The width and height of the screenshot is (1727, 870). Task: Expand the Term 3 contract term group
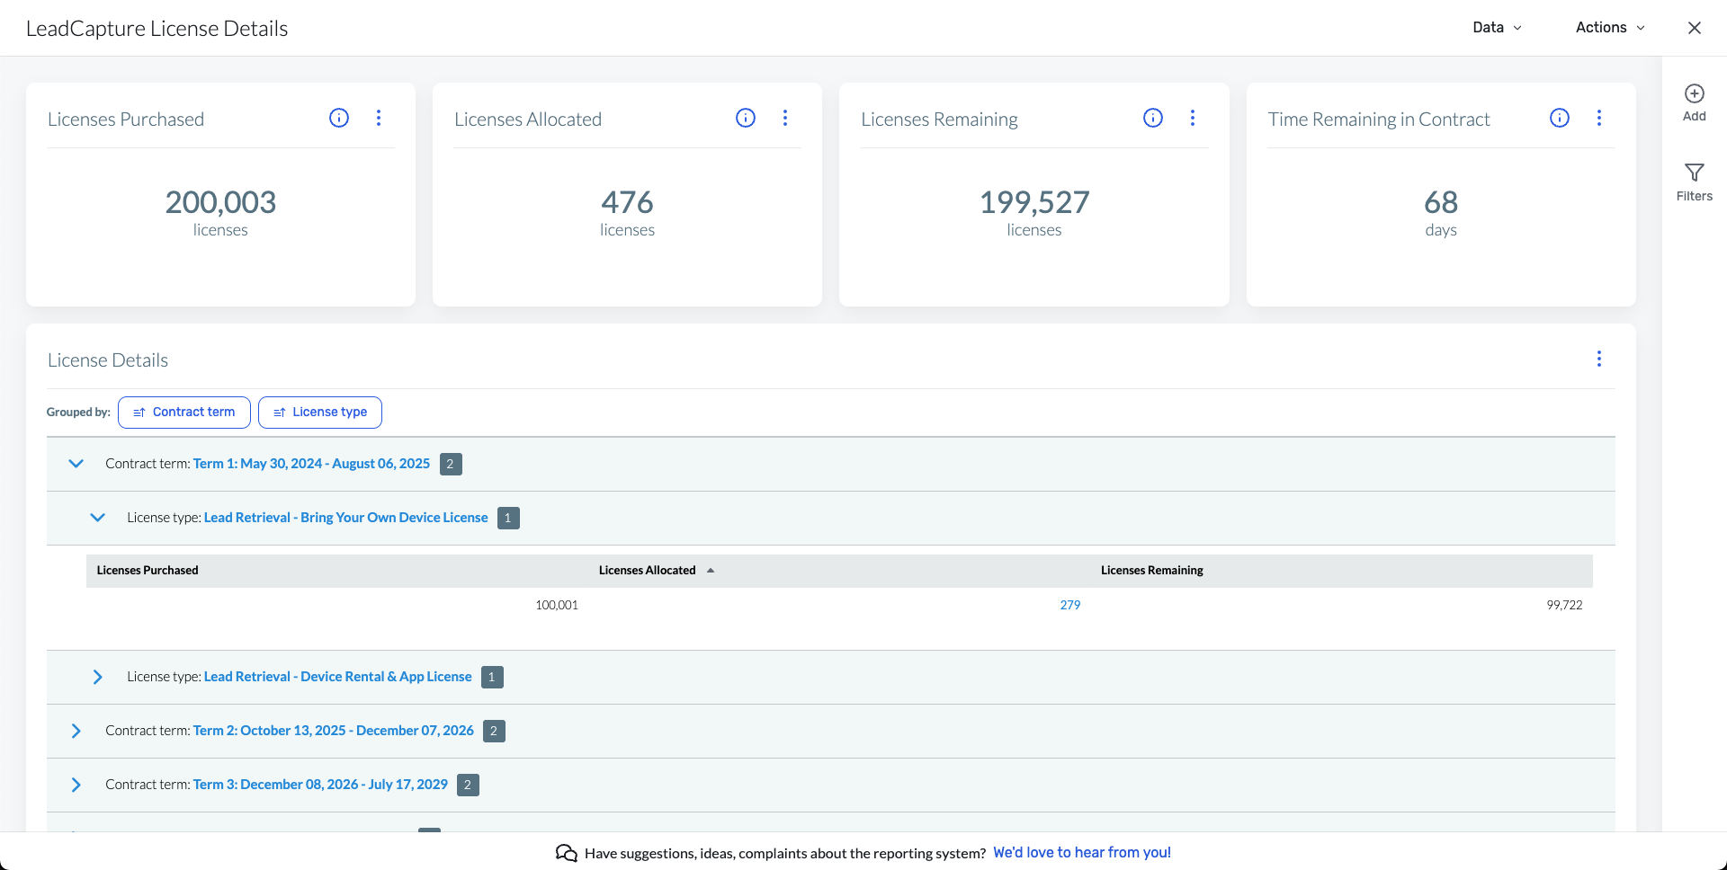[x=76, y=785]
